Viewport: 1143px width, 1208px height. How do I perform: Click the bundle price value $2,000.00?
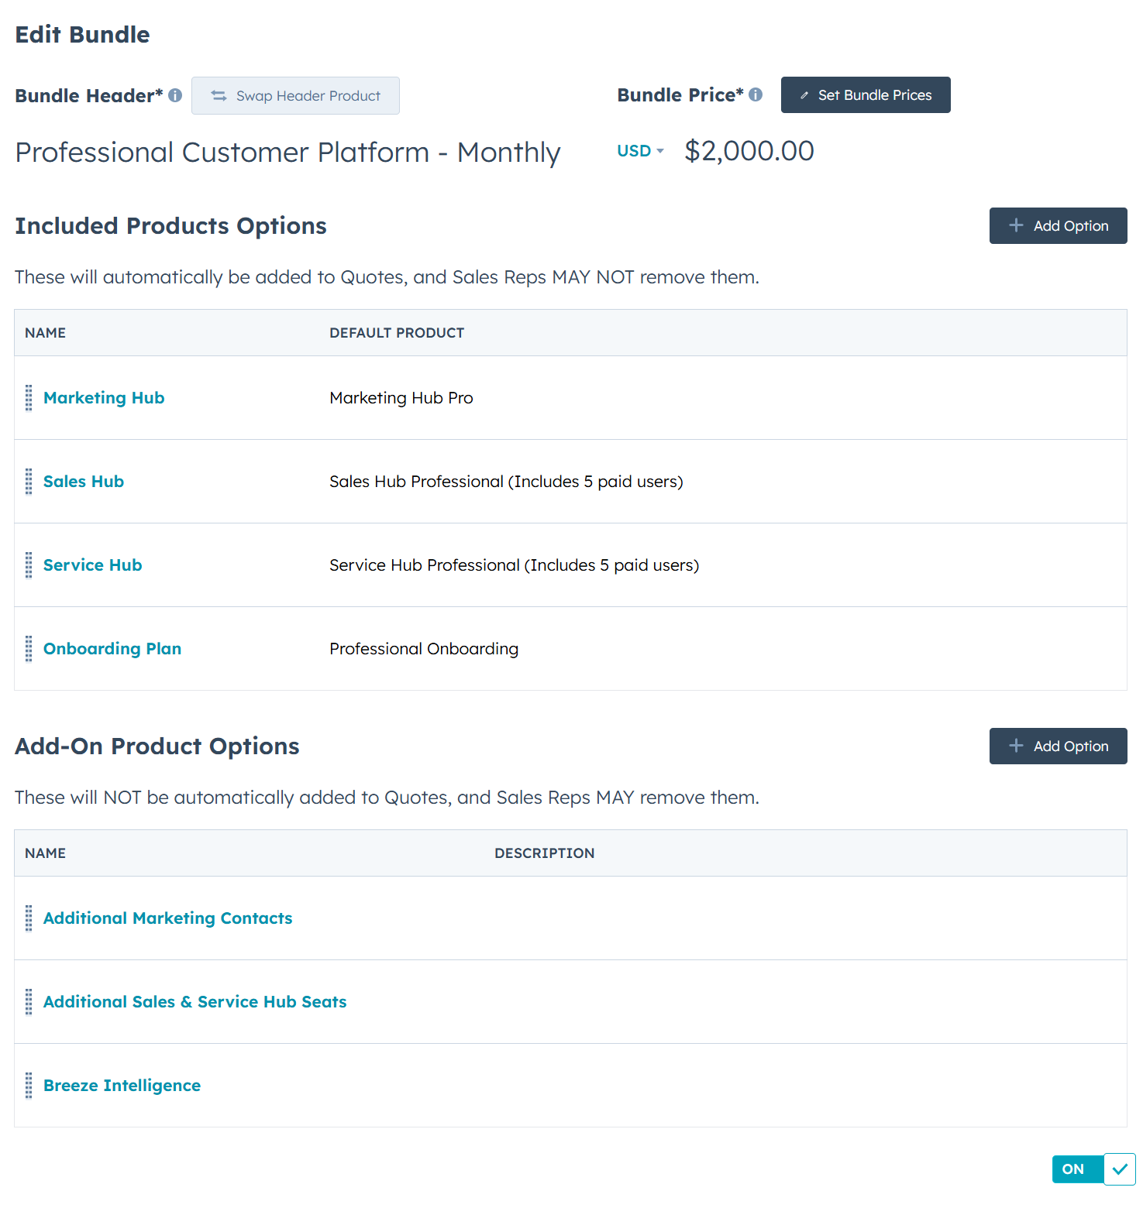click(x=749, y=151)
